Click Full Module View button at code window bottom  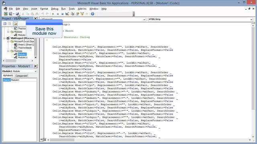tap(45, 140)
